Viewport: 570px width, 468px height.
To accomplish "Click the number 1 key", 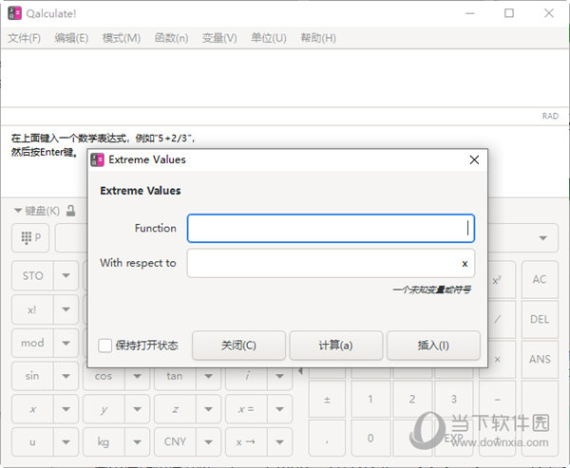I will tap(370, 400).
